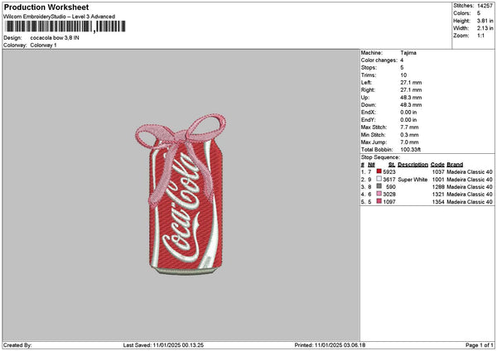
Task: Click the 'Production Worksheet' title
Action: pyautogui.click(x=46, y=7)
